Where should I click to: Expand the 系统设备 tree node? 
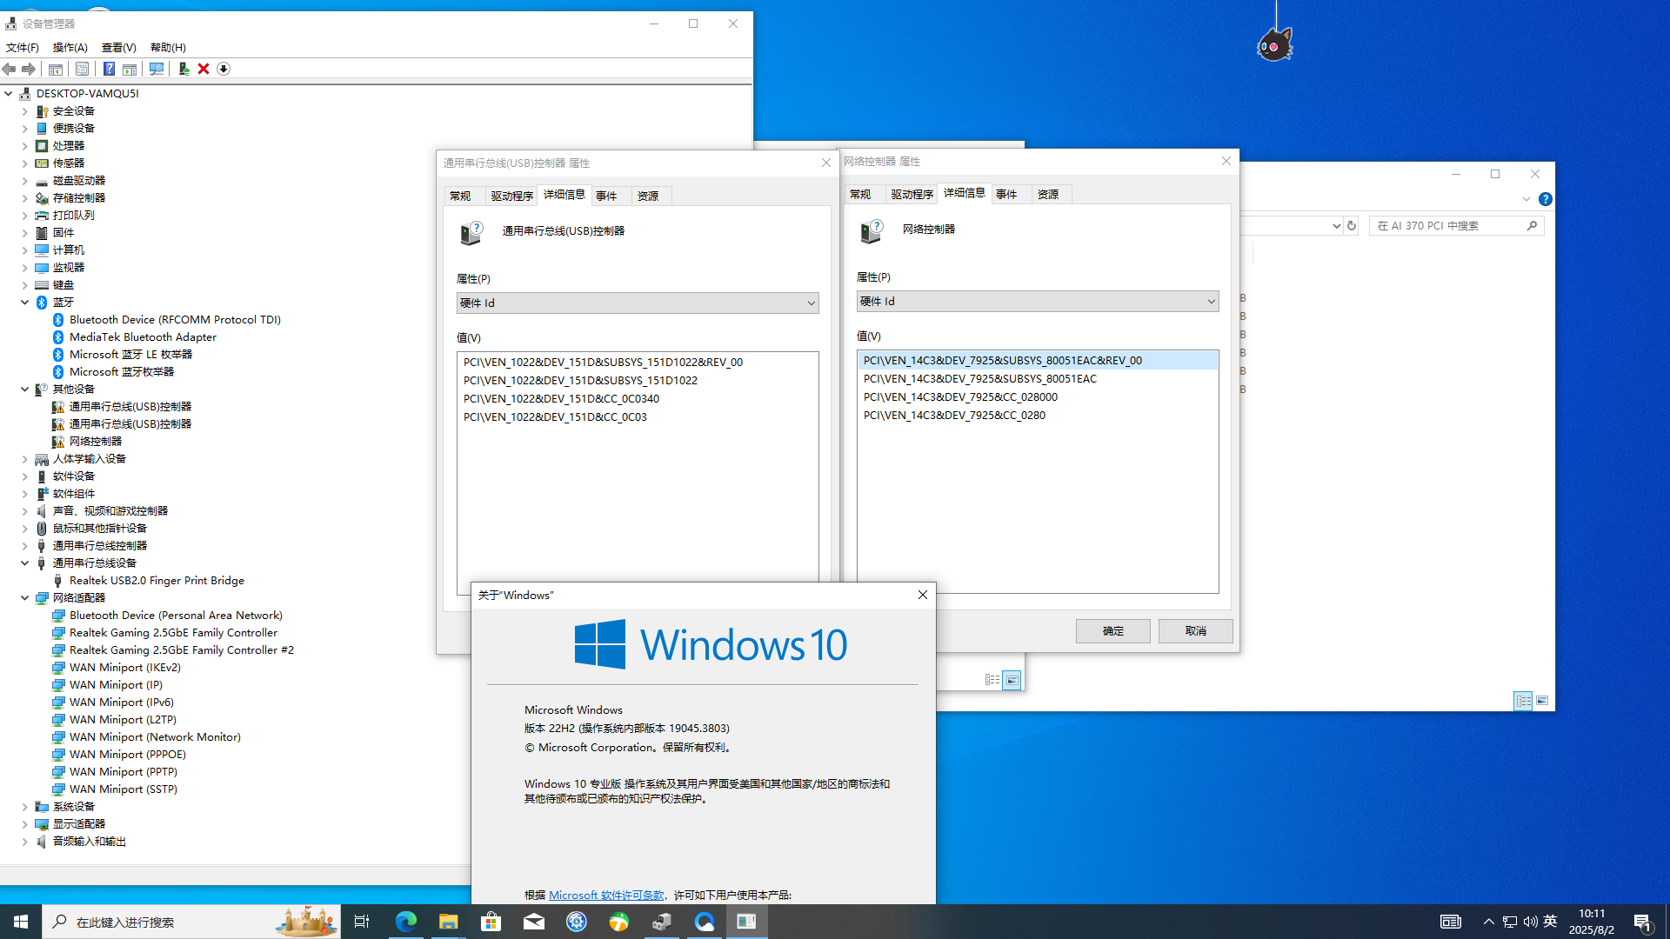point(25,807)
